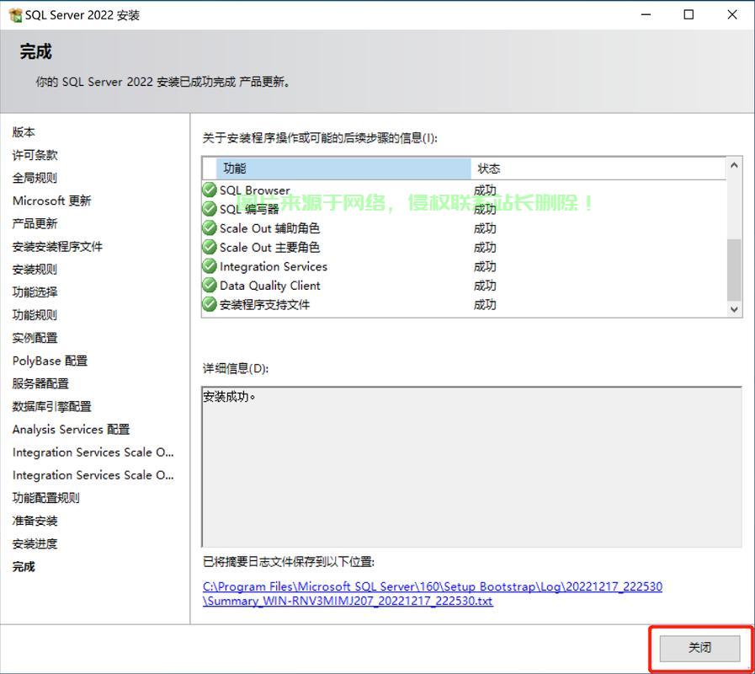This screenshot has height=674, width=755.
Task: Minimize the SQL Server 2022 安装 window
Action: tap(646, 15)
